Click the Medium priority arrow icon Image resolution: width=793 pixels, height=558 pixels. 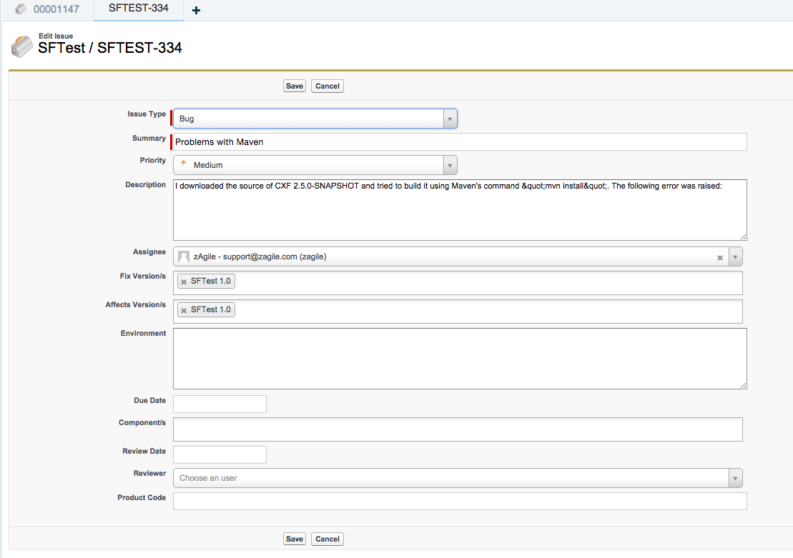[183, 164]
